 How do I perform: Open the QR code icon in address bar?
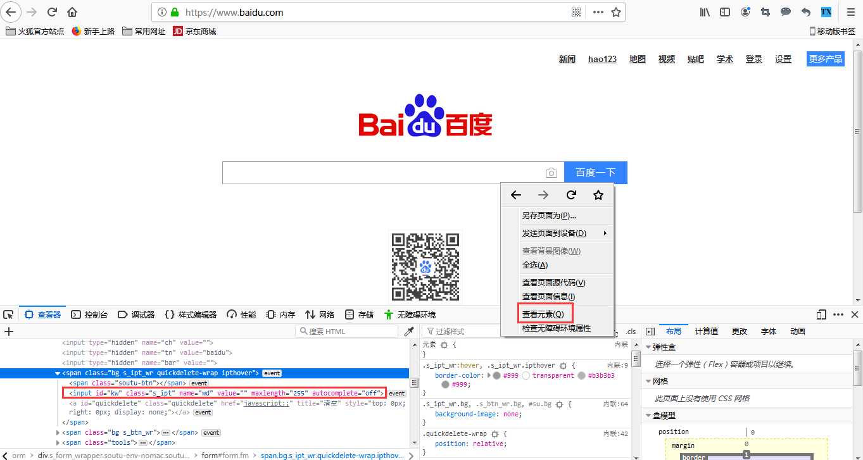click(x=576, y=12)
